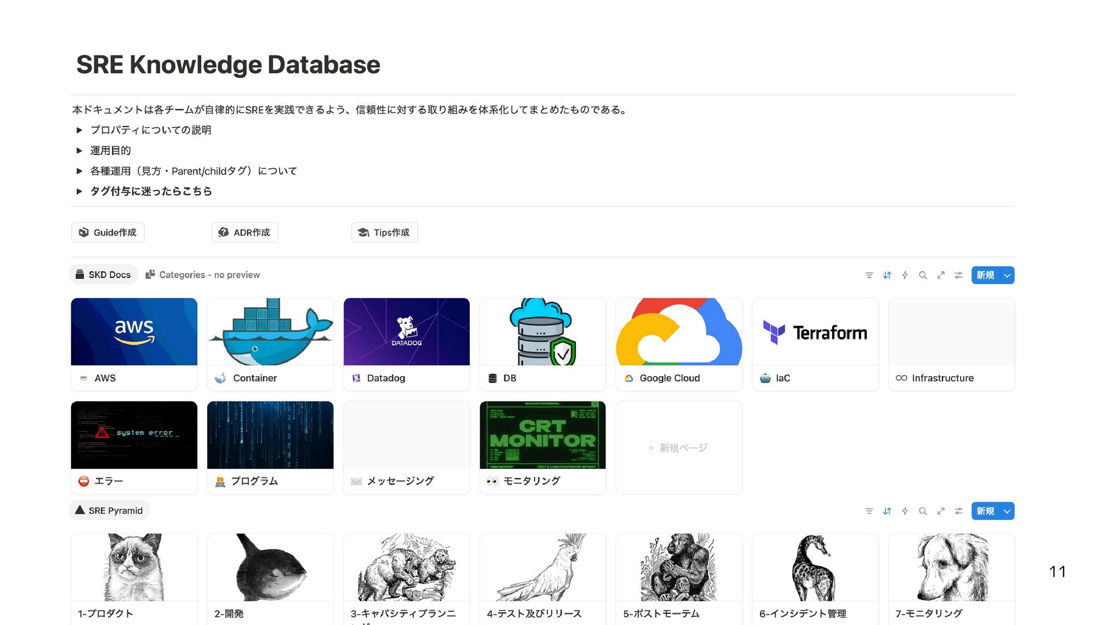
Task: Open the メッセージング card
Action: pyautogui.click(x=407, y=447)
